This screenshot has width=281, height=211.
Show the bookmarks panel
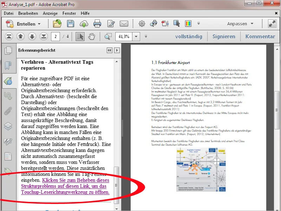coord(8,65)
